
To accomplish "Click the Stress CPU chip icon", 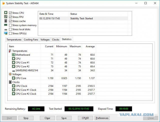I will (6, 13).
